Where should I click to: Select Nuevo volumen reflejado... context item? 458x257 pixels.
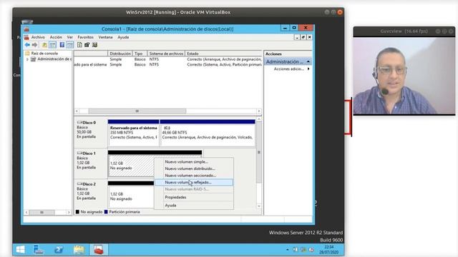(194, 183)
